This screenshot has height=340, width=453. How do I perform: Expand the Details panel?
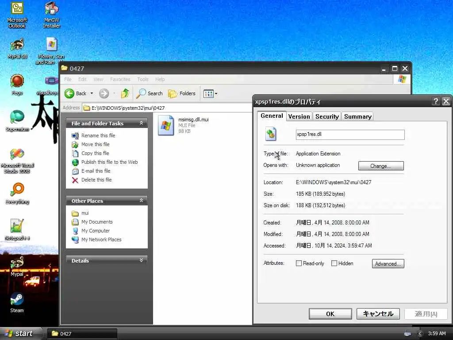click(141, 260)
